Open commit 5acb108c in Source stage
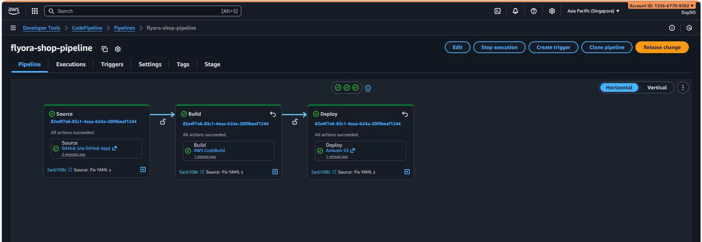Screen dimensions: 702x242 [60, 170]
